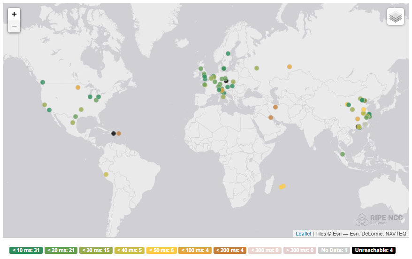Select the green probe in western Russia

(x=257, y=68)
